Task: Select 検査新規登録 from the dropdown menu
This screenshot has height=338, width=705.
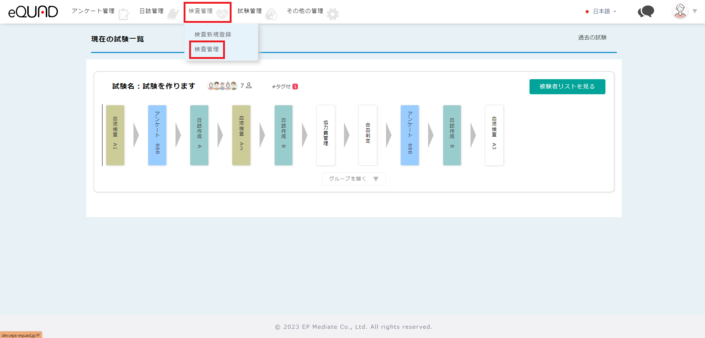Action: pos(213,34)
